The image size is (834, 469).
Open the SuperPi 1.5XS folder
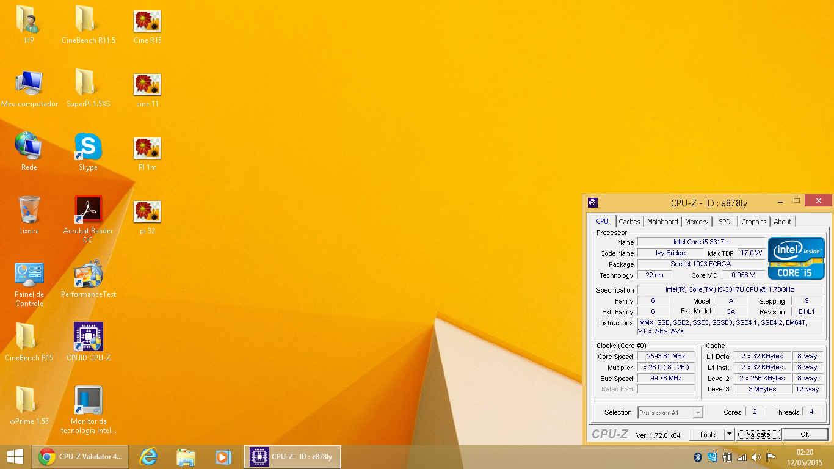[x=88, y=88]
